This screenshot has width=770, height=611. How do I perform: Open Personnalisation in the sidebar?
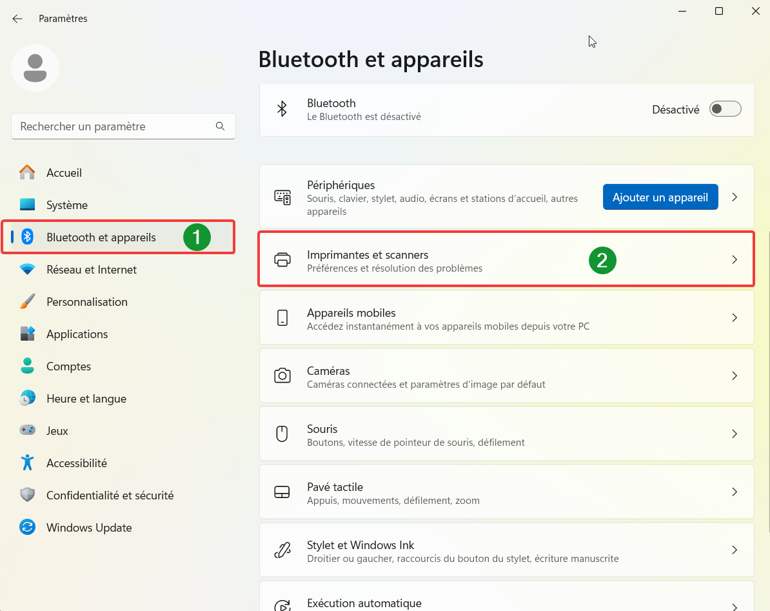[87, 302]
